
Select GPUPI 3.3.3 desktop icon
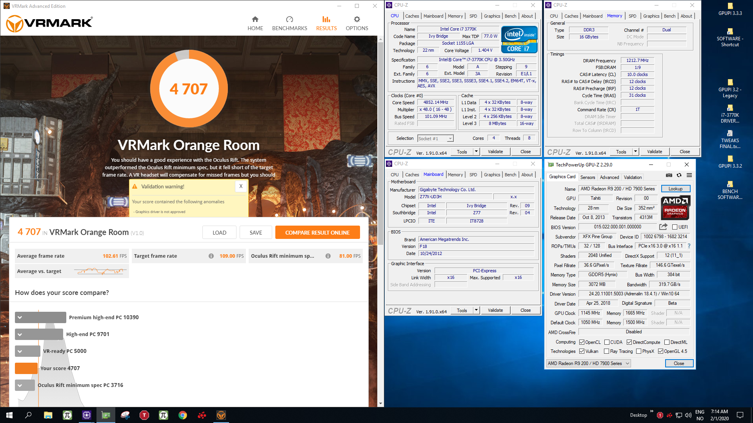[x=730, y=9]
